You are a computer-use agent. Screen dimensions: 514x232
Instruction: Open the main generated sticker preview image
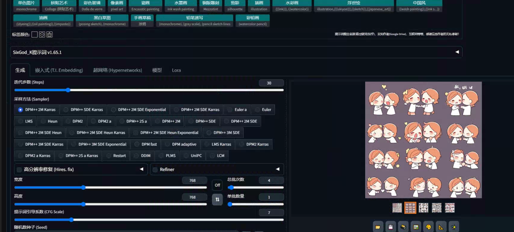(423, 140)
